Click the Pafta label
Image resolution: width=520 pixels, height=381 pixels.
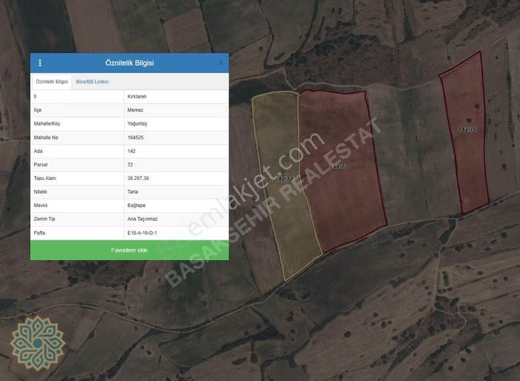(x=39, y=233)
